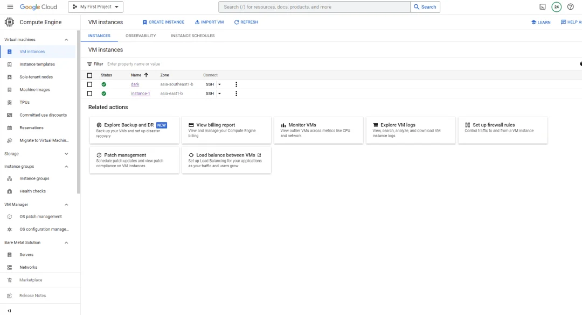Click the SSH button for dark
Viewport: 582px width, 315px height.
pos(210,84)
